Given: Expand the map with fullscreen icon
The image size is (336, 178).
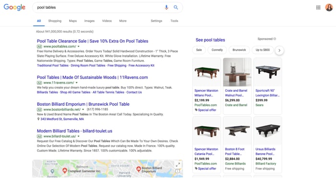Looking at the screenshot, I should tap(178, 165).
